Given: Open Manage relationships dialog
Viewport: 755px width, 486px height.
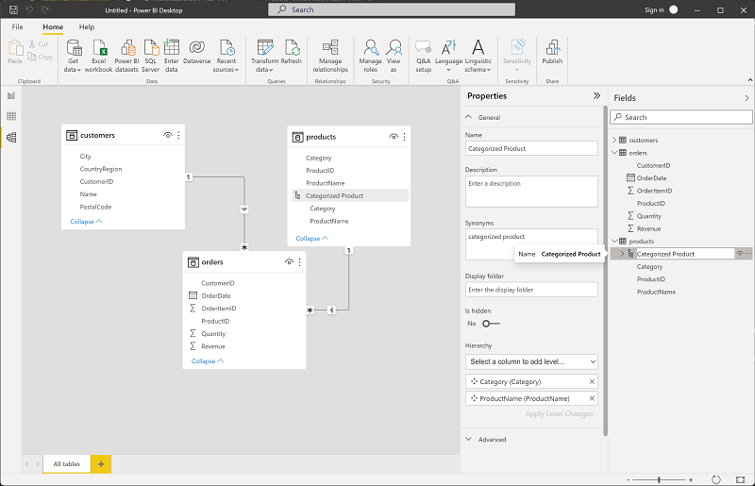Looking at the screenshot, I should 330,56.
